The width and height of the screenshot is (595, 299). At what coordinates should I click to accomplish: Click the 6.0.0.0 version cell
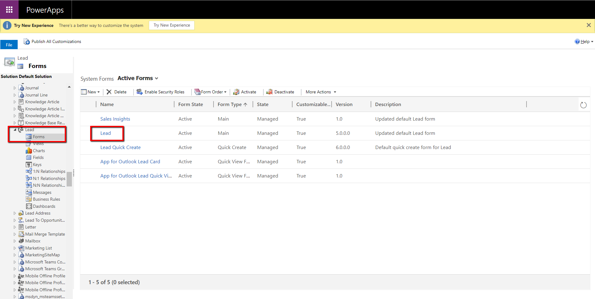(x=343, y=147)
